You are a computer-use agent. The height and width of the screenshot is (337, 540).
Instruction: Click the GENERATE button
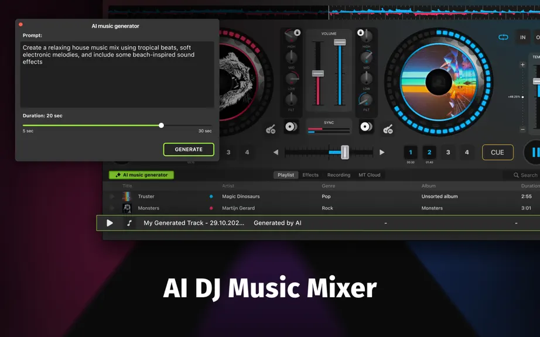189,149
